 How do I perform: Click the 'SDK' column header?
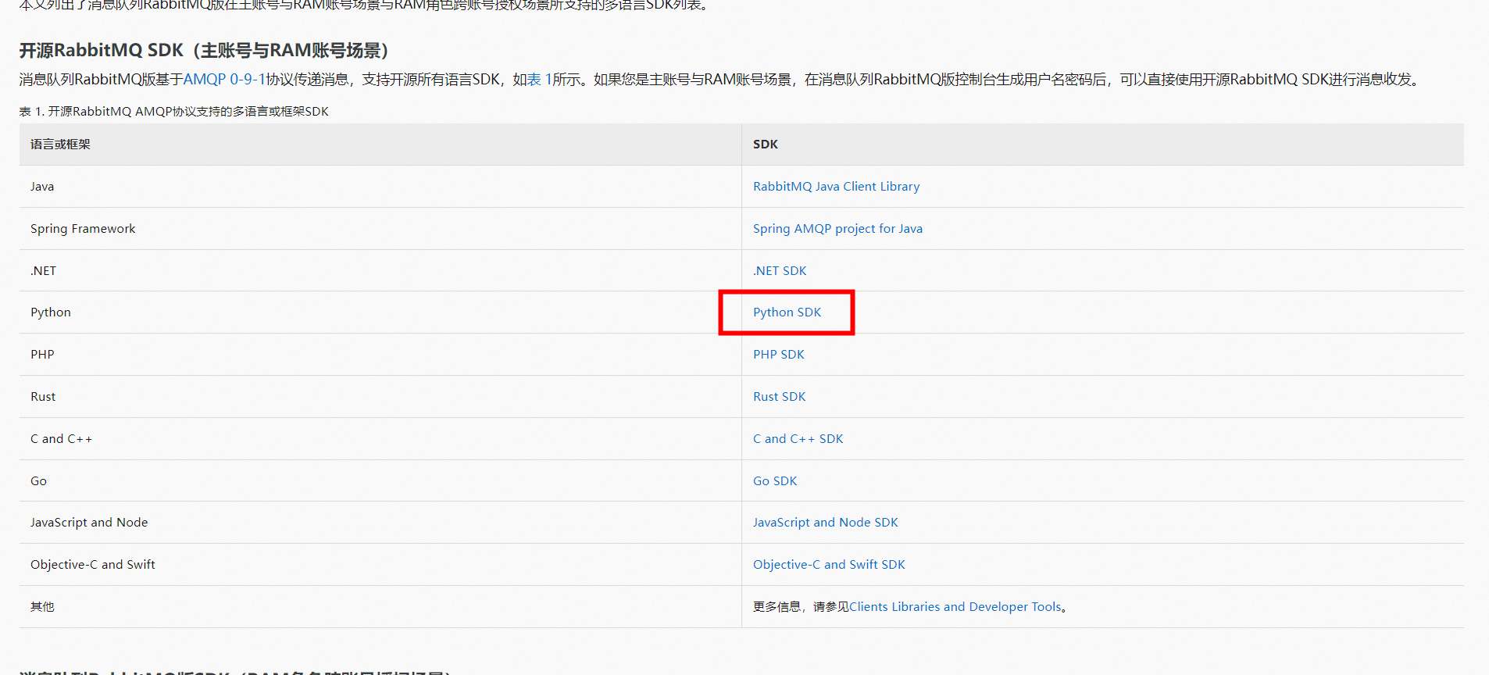(1103, 145)
